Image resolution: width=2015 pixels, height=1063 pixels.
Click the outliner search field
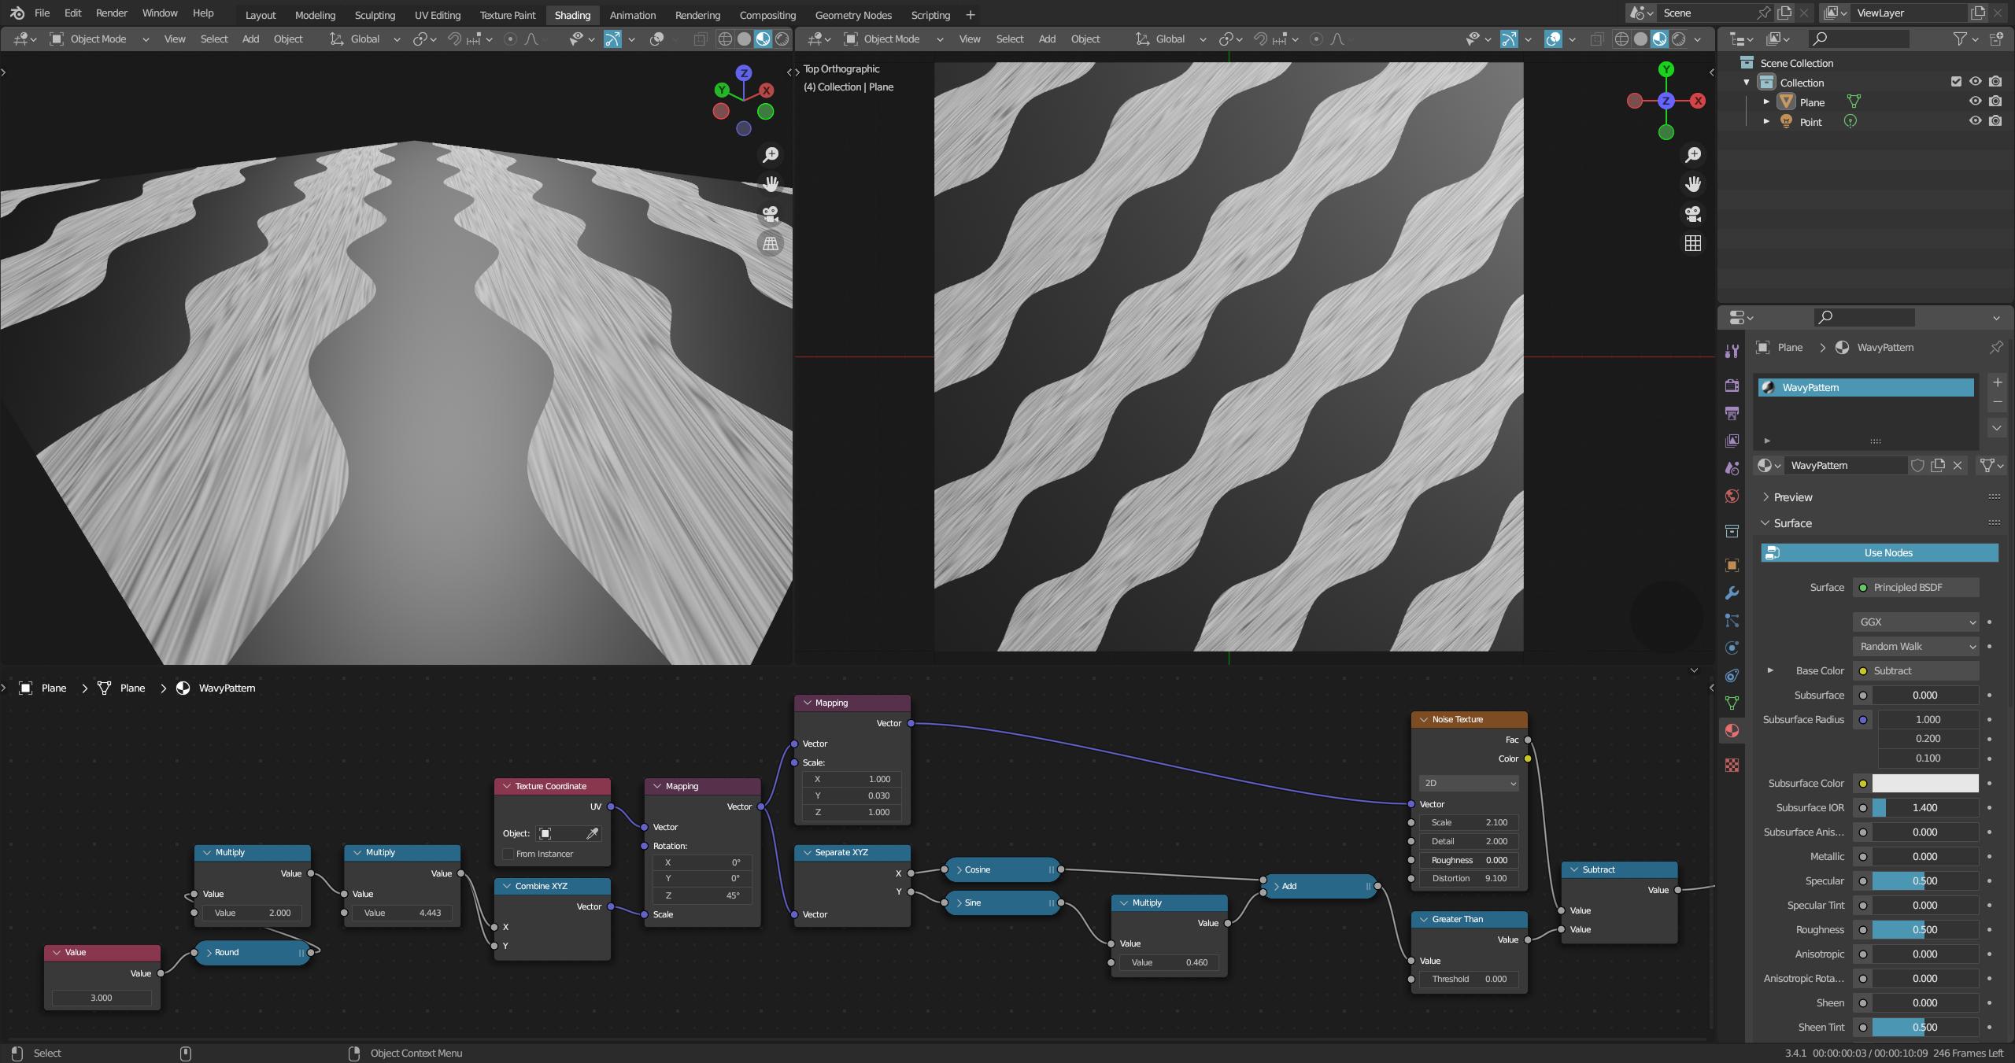pyautogui.click(x=1858, y=39)
